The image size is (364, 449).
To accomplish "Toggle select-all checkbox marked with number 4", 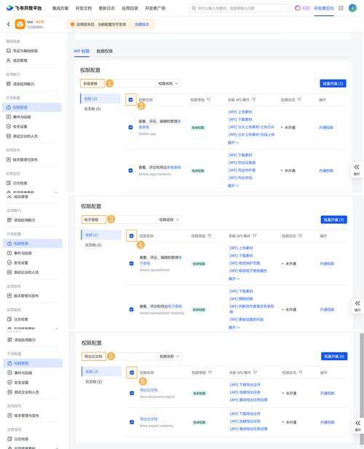I will point(132,235).
